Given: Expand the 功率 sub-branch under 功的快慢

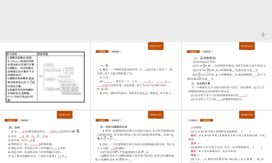Looking at the screenshot, I should click(x=58, y=89).
